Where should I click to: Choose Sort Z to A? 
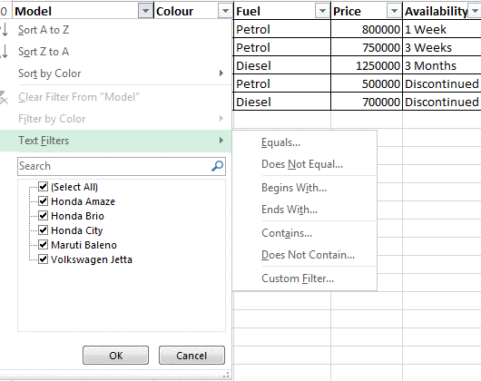pos(115,52)
